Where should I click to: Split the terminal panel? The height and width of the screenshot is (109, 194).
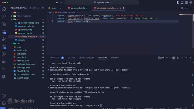click(x=173, y=58)
